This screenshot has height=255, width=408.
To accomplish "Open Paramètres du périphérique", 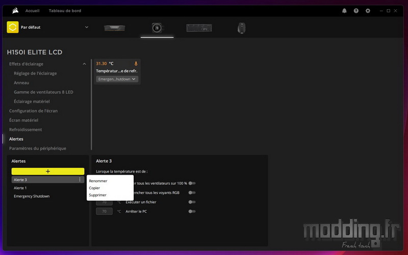I will (37, 148).
